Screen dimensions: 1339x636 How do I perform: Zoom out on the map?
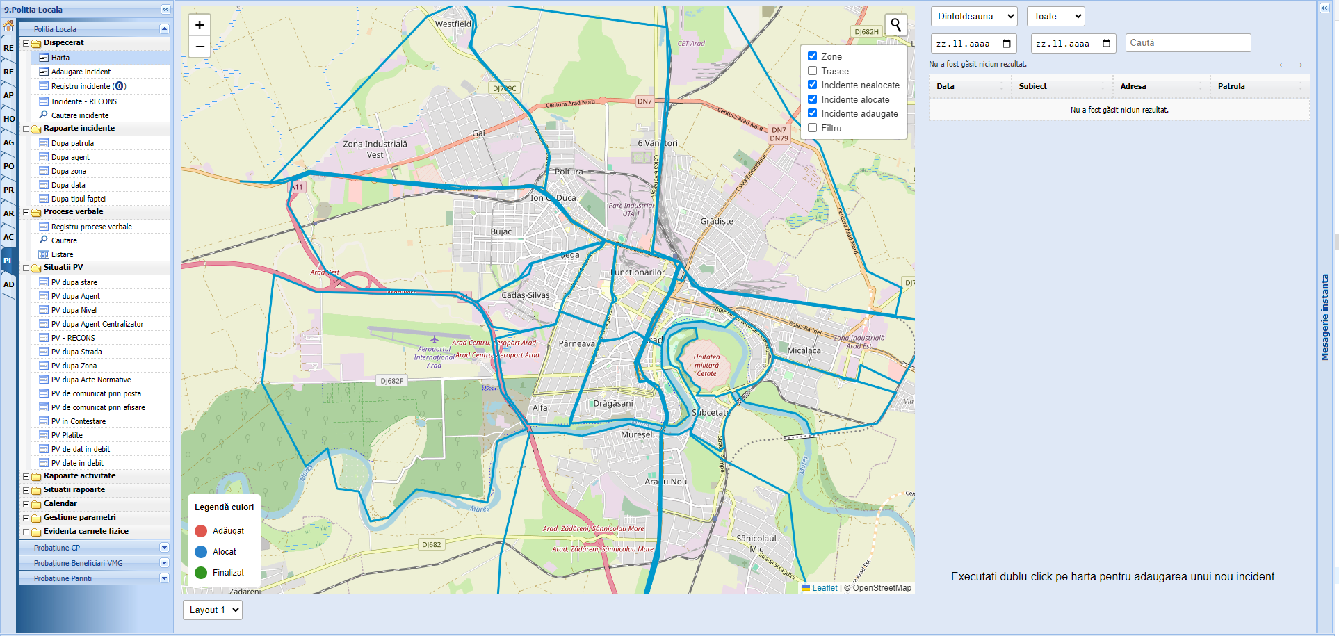(x=200, y=47)
